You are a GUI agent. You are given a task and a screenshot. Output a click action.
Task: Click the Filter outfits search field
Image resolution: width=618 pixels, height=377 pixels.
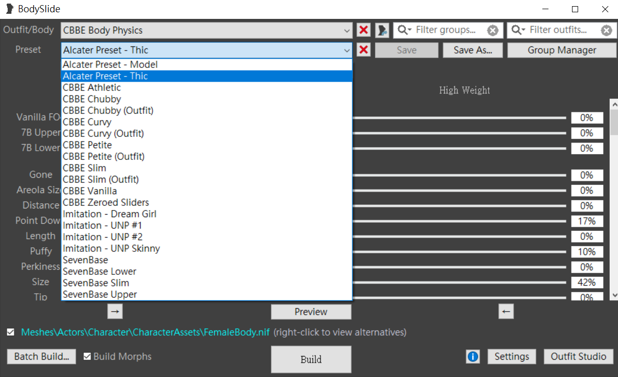tap(561, 30)
